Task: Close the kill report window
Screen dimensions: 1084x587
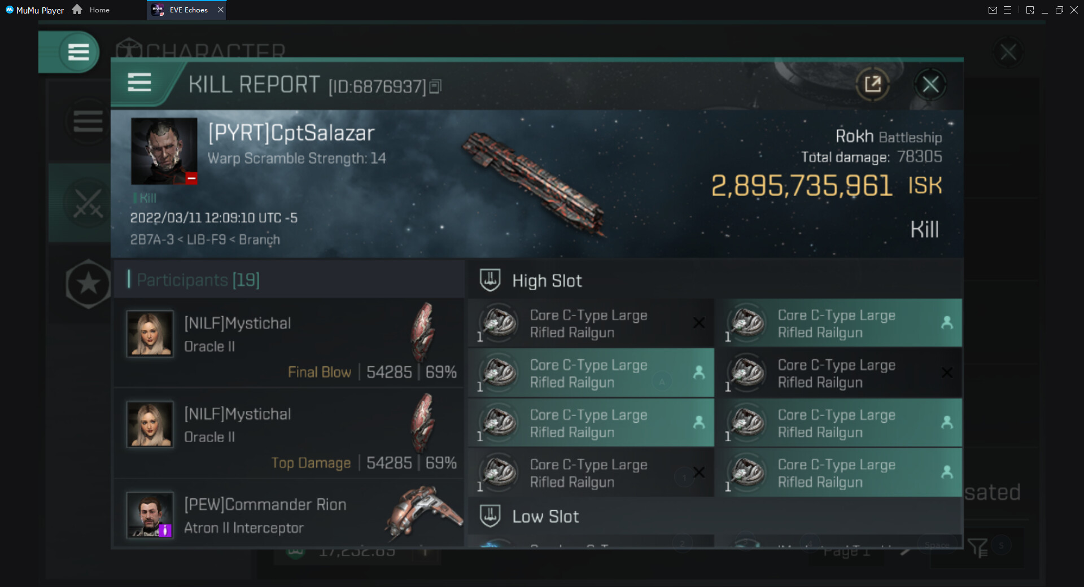Action: click(x=930, y=85)
